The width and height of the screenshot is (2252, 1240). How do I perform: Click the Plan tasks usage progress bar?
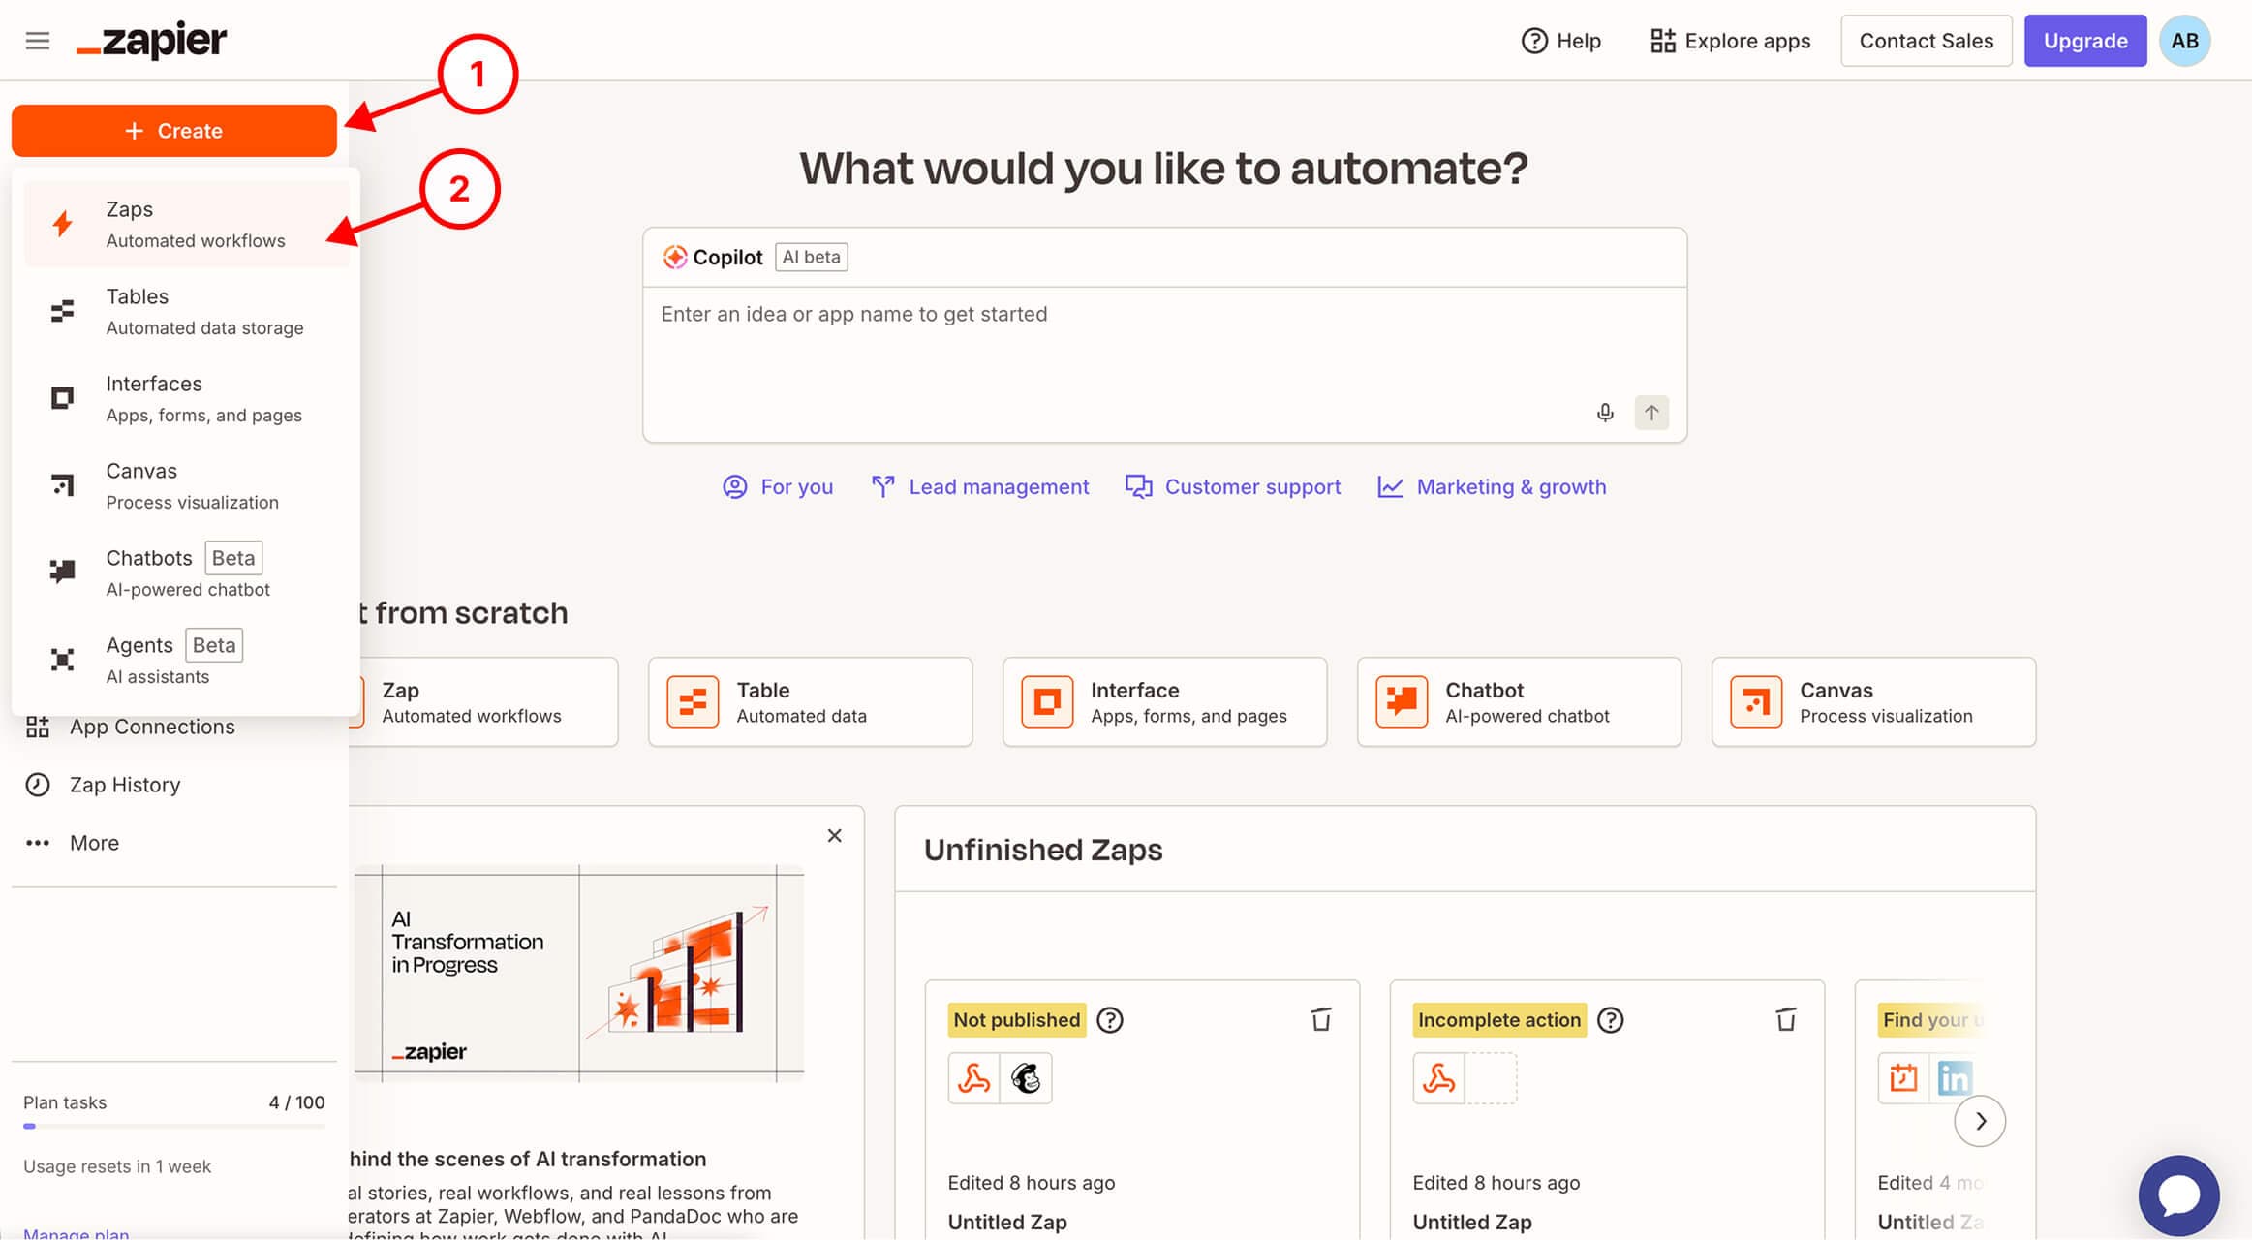[x=174, y=1126]
